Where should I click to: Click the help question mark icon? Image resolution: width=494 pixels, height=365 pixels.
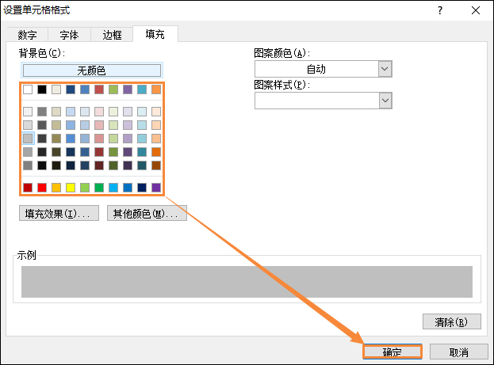point(440,10)
